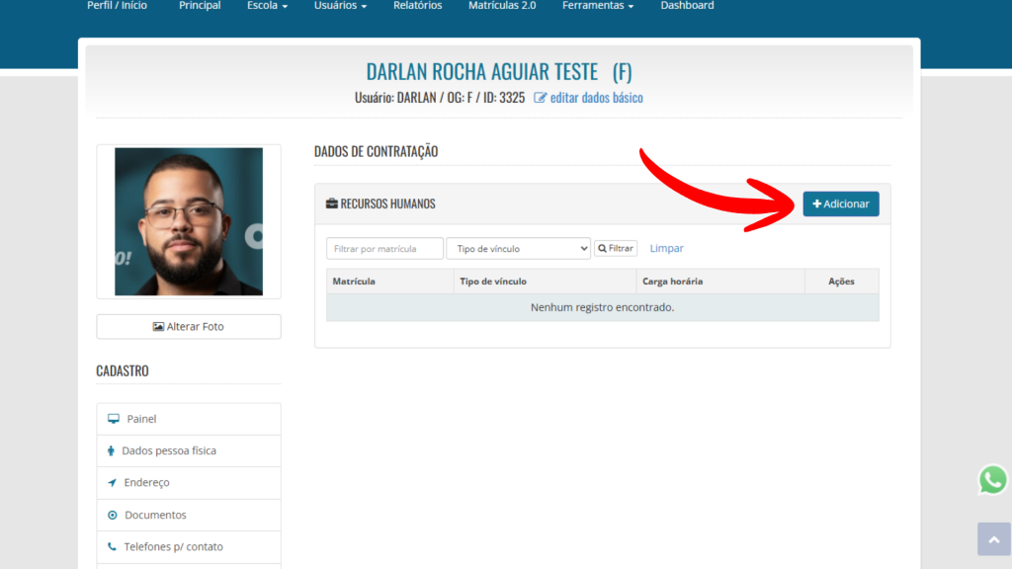Open the Ferramentas dropdown menu
The height and width of the screenshot is (569, 1012).
(598, 6)
